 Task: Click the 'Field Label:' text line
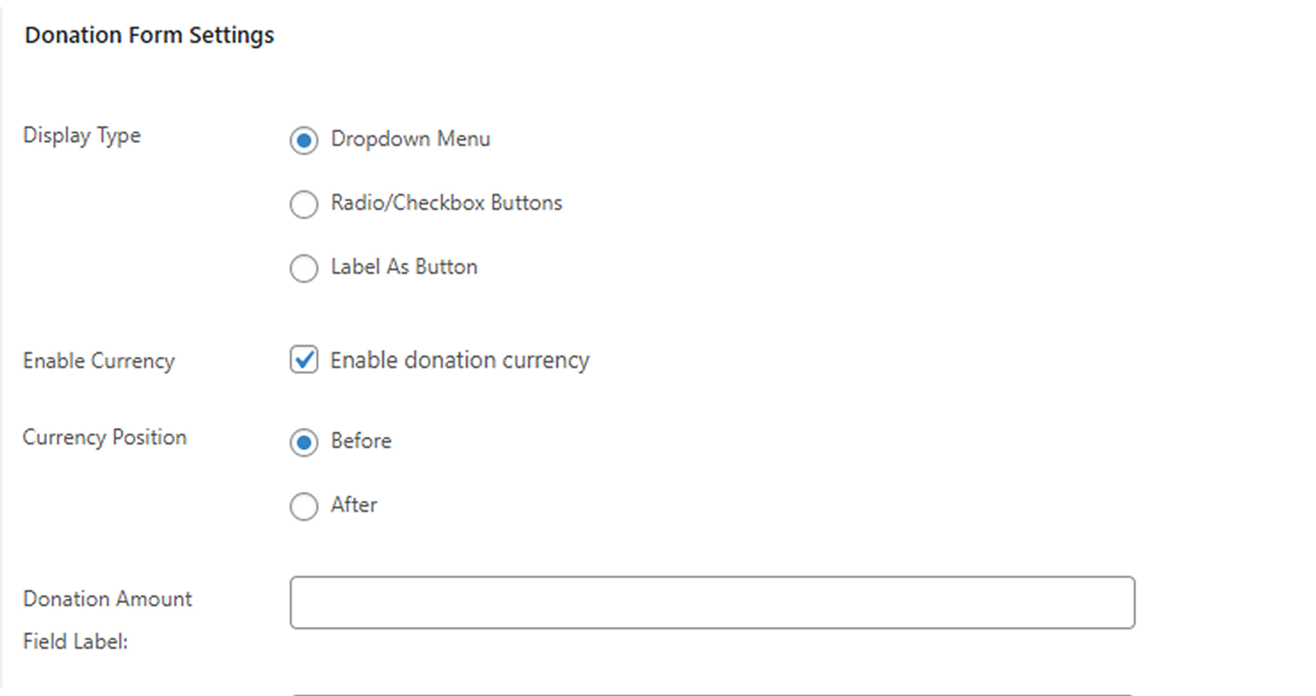coord(75,642)
